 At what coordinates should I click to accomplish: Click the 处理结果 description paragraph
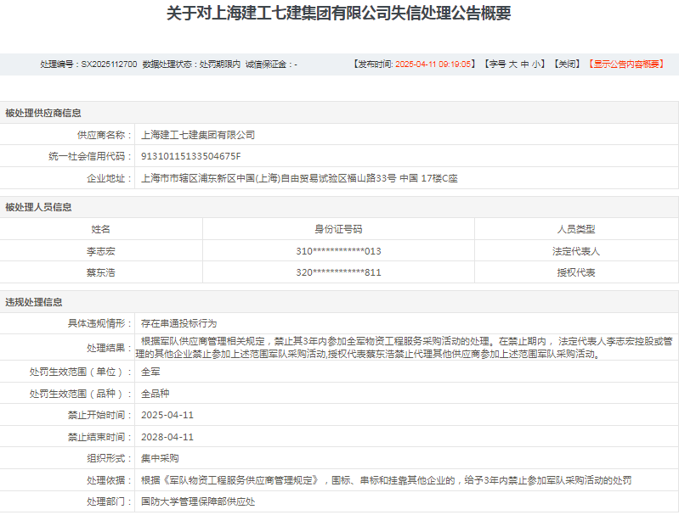[x=404, y=348]
